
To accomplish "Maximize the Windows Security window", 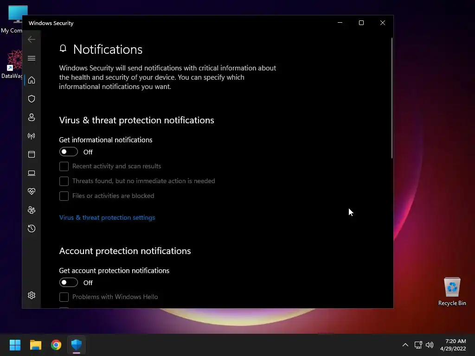I will click(361, 23).
